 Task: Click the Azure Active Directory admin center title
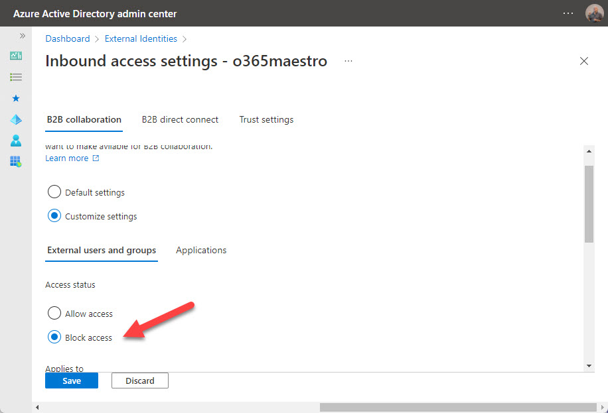(x=95, y=13)
